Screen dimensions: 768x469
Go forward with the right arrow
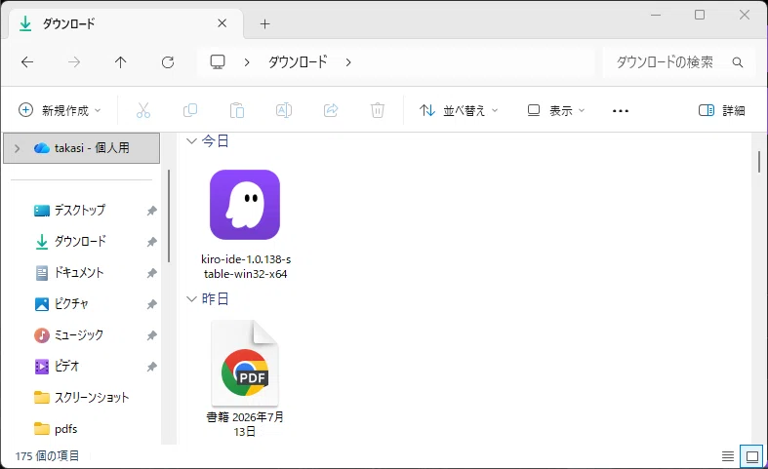tap(74, 62)
